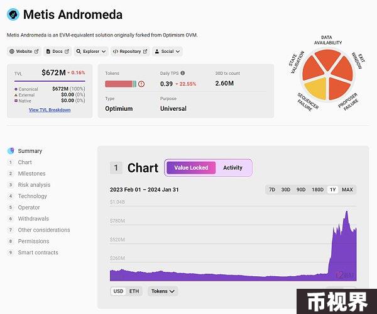
Task: Set chart range to 7D
Action: click(272, 190)
